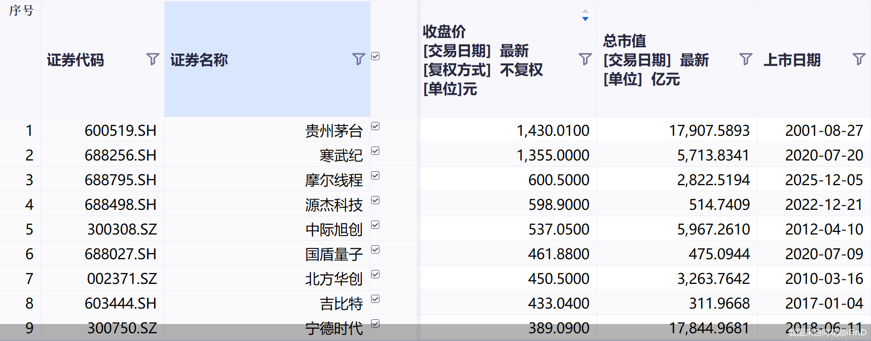The height and width of the screenshot is (341, 871).
Task: Click stock name 中际旭创
Action: (334, 229)
